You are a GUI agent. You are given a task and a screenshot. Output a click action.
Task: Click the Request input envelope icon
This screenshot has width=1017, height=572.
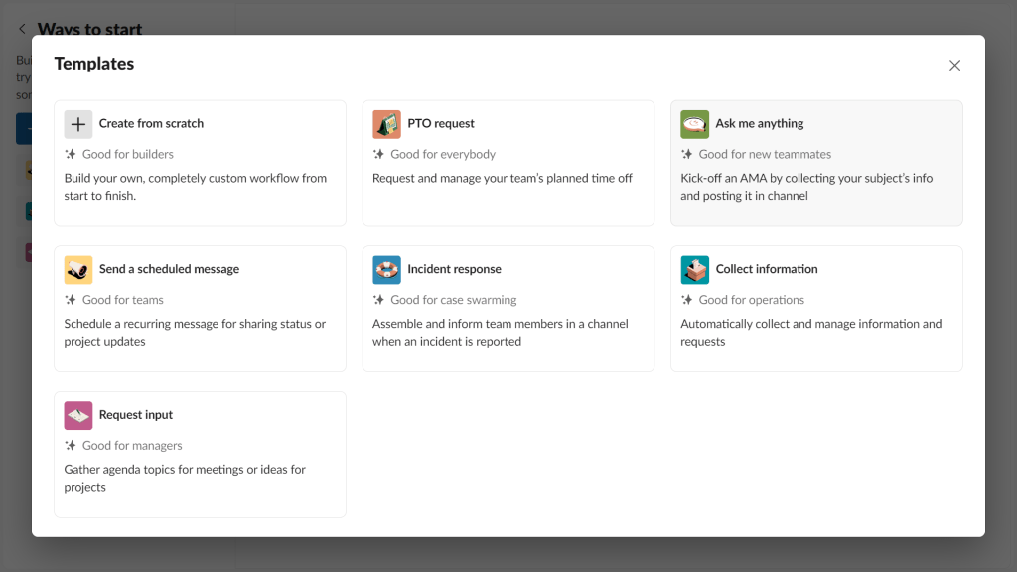pyautogui.click(x=77, y=415)
